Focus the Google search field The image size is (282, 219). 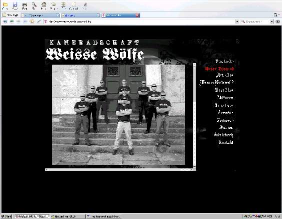(x=255, y=22)
